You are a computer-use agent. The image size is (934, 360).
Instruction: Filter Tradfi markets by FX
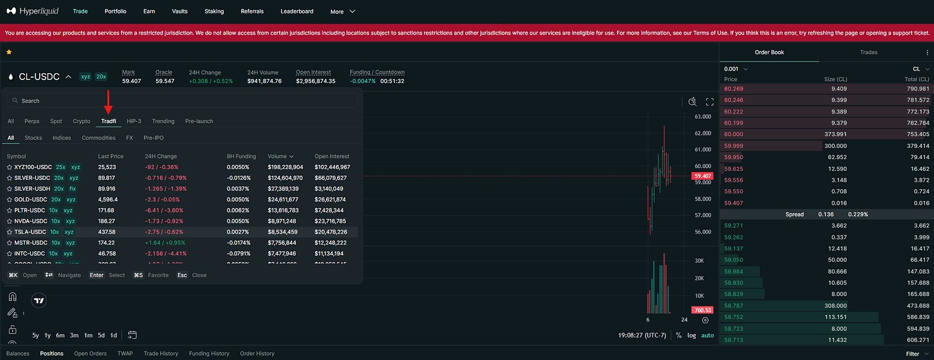(x=130, y=137)
